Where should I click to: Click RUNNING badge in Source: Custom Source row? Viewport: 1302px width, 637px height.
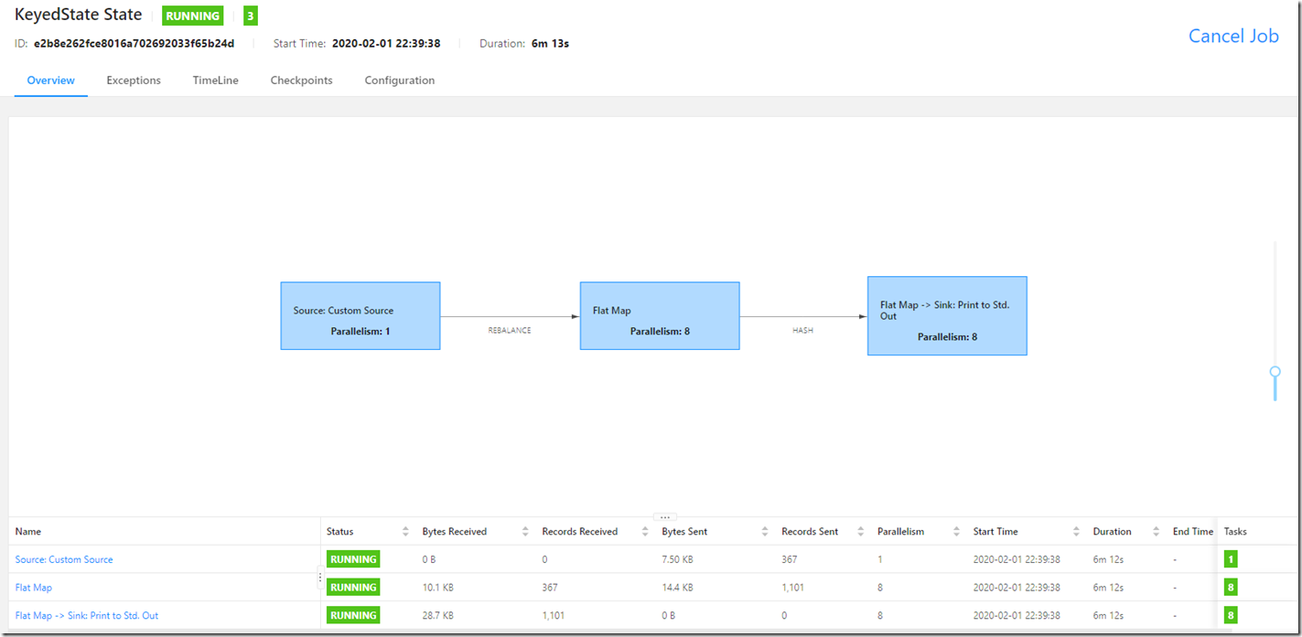353,559
